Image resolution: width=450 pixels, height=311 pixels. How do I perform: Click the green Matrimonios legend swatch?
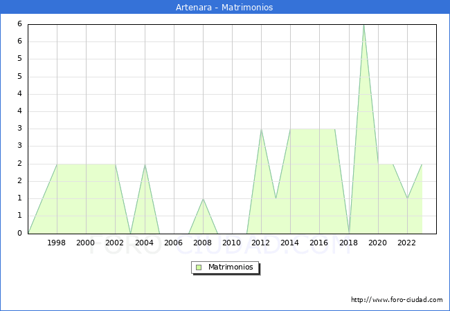[x=199, y=267]
